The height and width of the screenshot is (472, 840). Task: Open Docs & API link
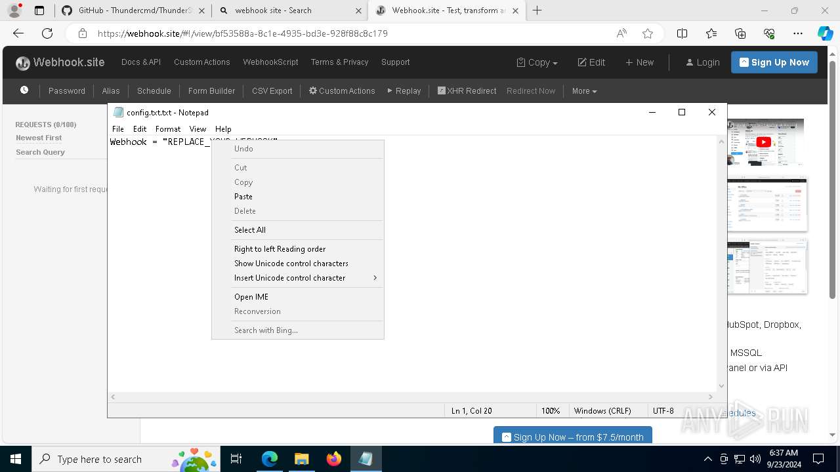click(x=141, y=62)
